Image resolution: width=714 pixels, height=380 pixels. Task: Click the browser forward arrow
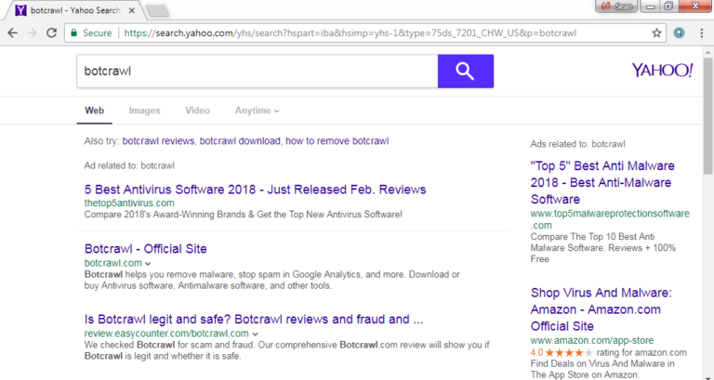click(32, 33)
